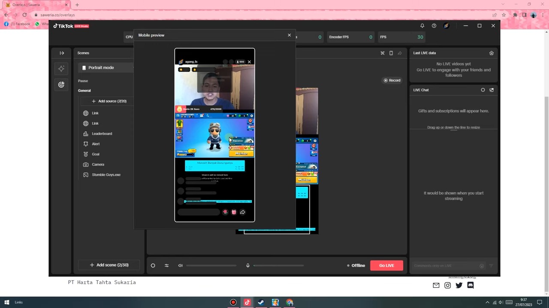
Task: Adjust the microphone volume slider
Action: 279,266
